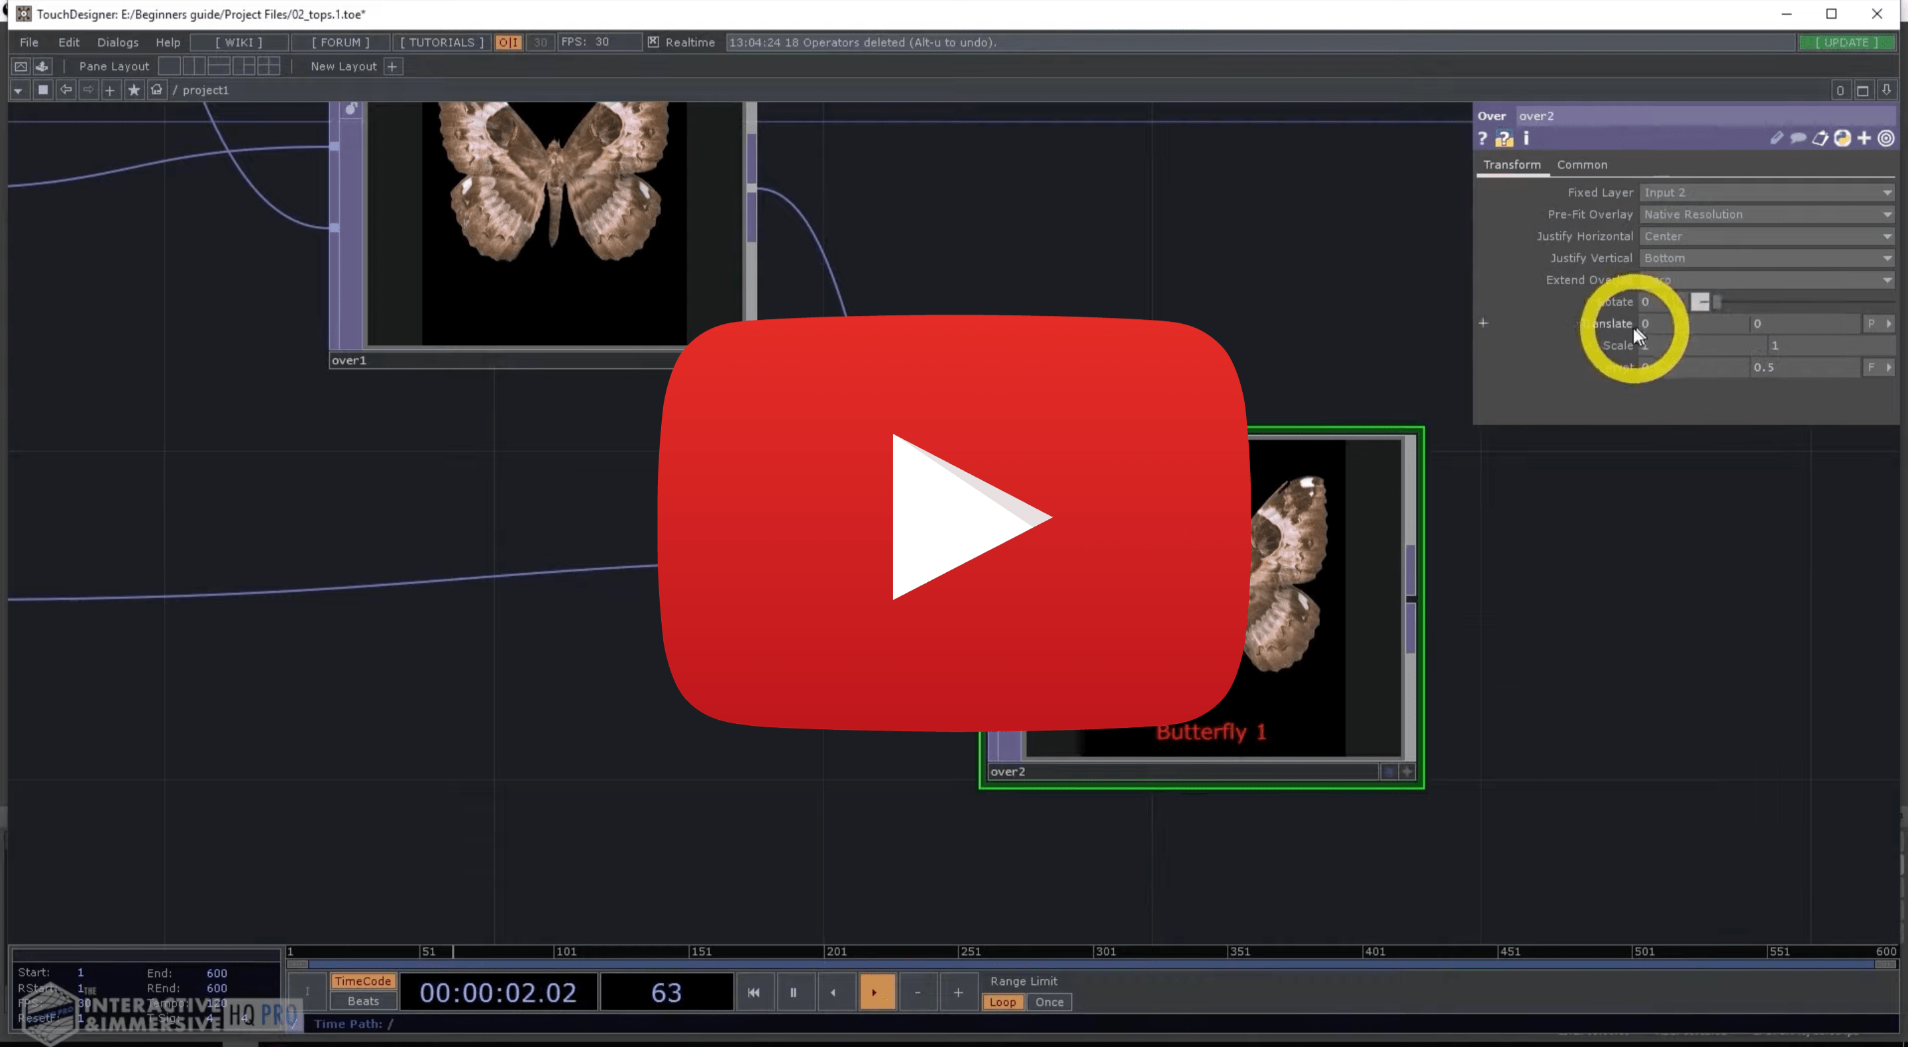Enable Once range limit mode
1908x1047 pixels.
tap(1049, 1002)
